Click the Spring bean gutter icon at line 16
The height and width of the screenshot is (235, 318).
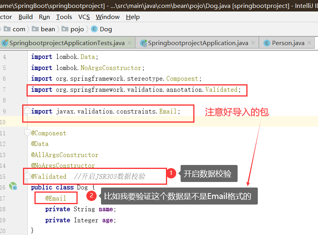coord(13,186)
